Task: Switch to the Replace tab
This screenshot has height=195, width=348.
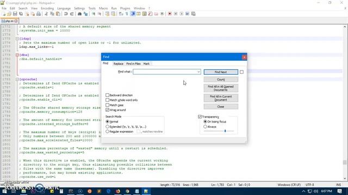Action: tap(119, 64)
